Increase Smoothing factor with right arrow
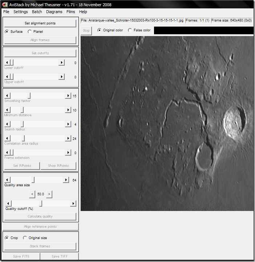Viewport: 255px width, 262px height. tap(68, 96)
